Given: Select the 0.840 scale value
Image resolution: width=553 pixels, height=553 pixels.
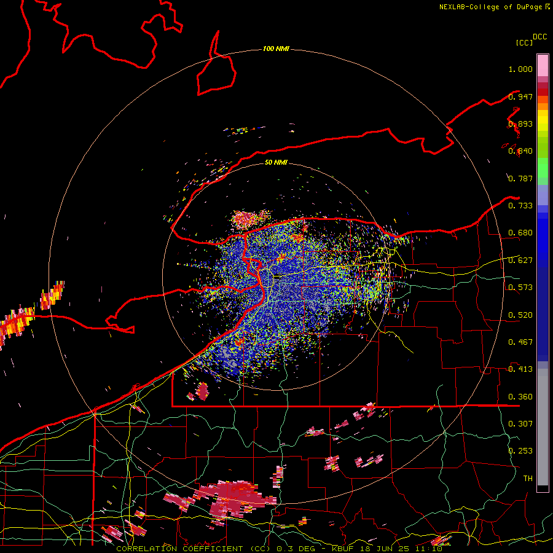Looking at the screenshot, I should (x=520, y=151).
